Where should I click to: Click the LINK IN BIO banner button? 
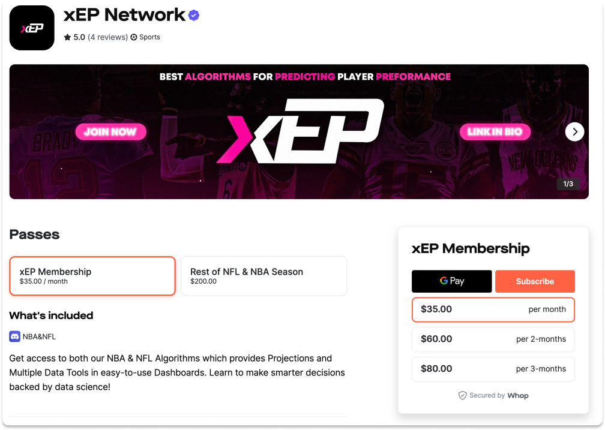tap(495, 131)
